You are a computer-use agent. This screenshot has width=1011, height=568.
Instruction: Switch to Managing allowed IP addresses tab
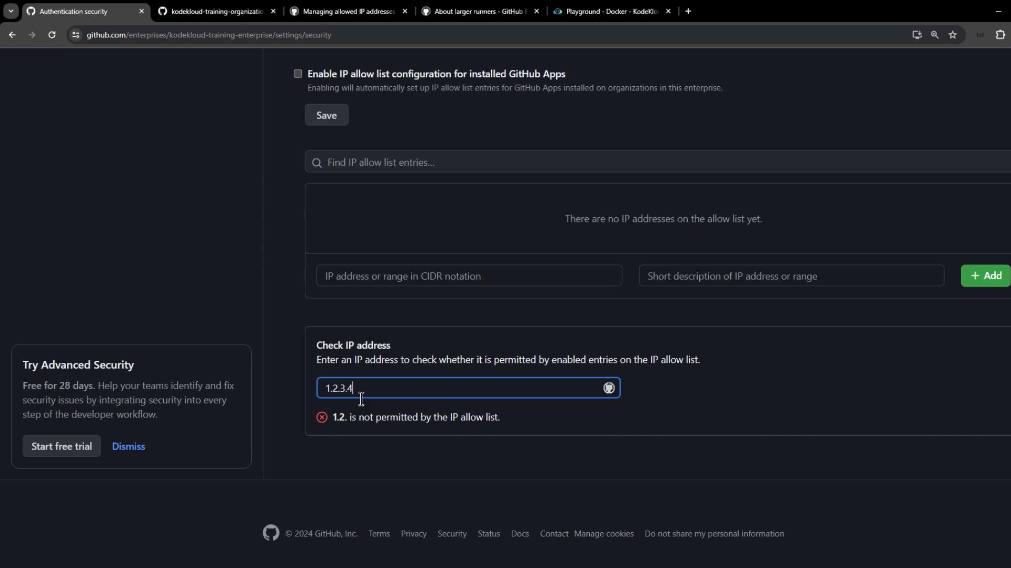348,11
